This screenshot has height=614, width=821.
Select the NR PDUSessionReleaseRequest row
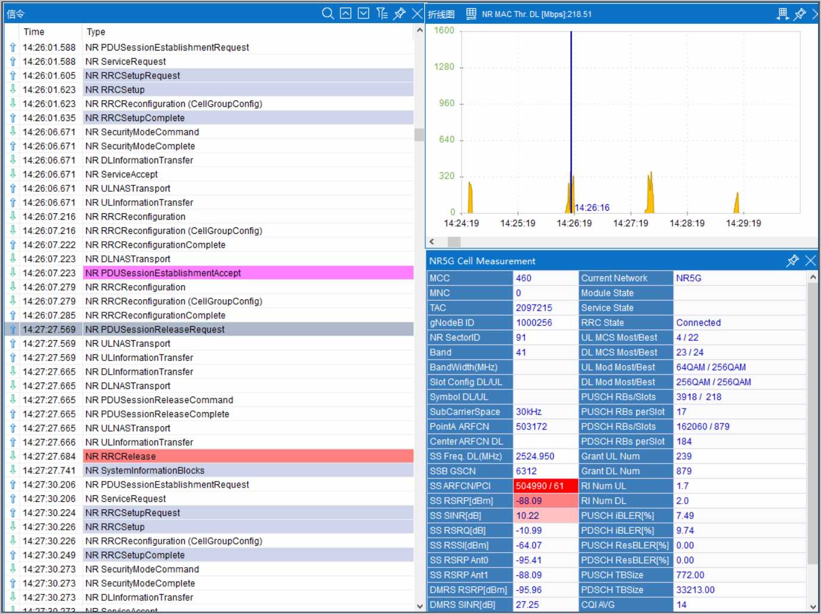[154, 330]
